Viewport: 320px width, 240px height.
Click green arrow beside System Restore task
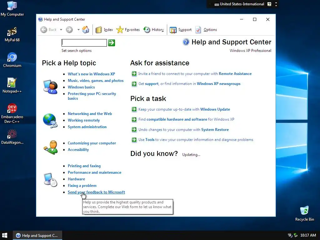pyautogui.click(x=134, y=130)
